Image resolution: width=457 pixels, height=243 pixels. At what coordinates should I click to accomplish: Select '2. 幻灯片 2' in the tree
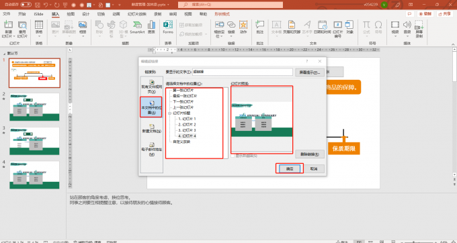[x=187, y=125]
